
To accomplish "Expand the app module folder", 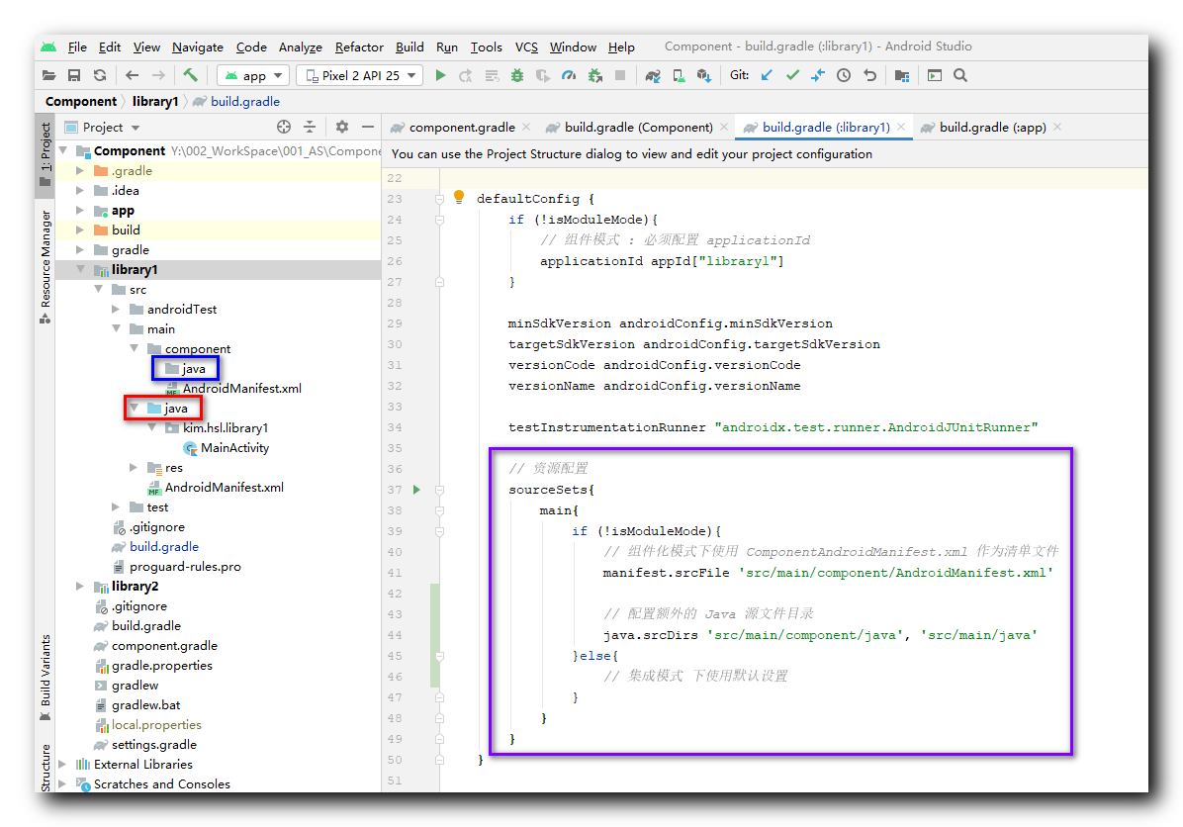I will point(80,211).
